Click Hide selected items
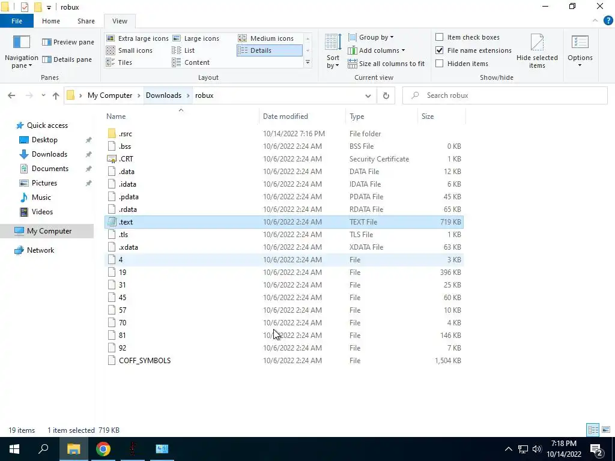Viewport: 615px width, 461px height. click(537, 52)
